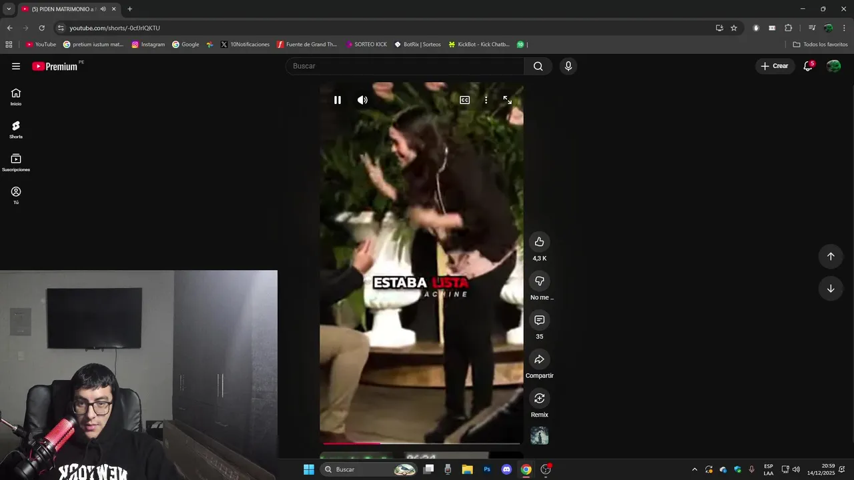
Task: Open the Crear create menu
Action: [x=775, y=66]
